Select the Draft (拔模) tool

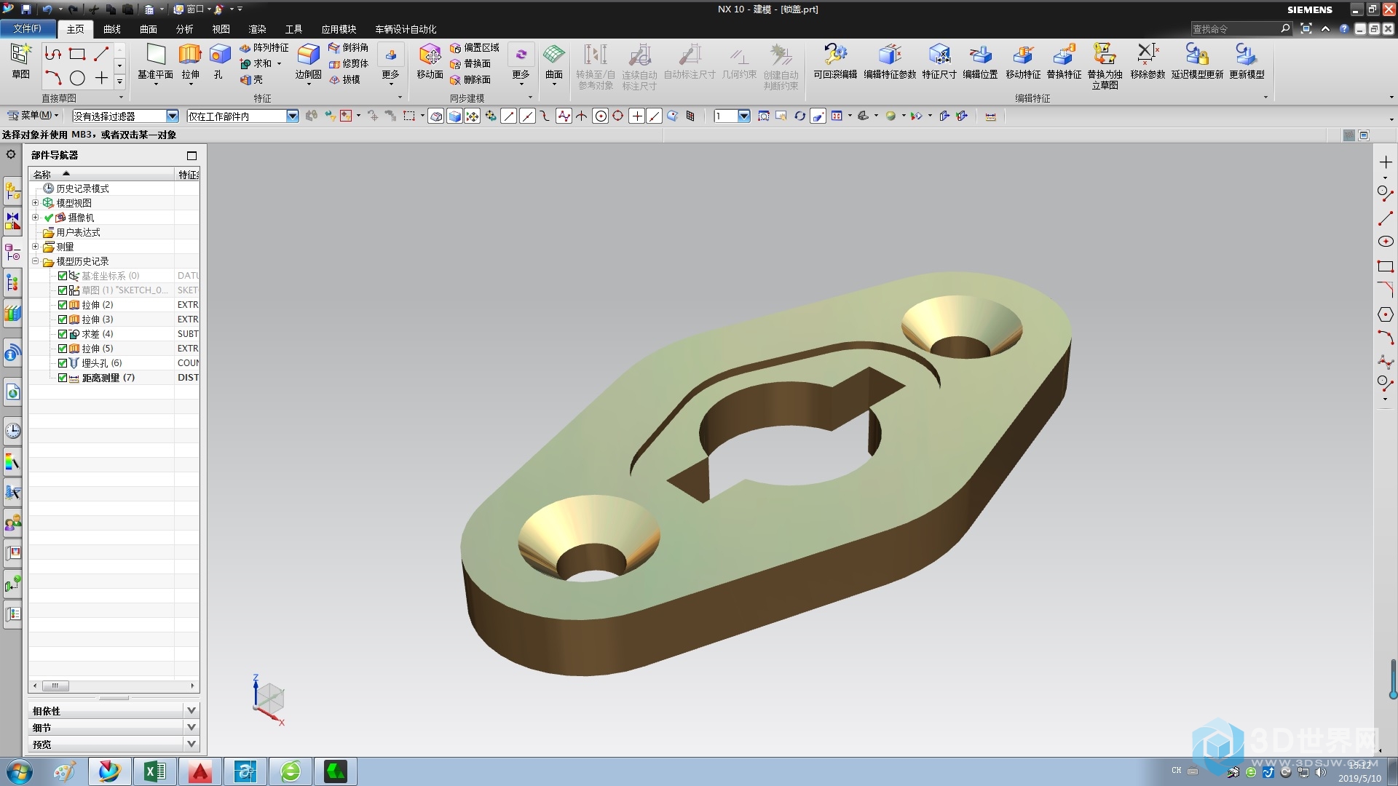pyautogui.click(x=344, y=79)
